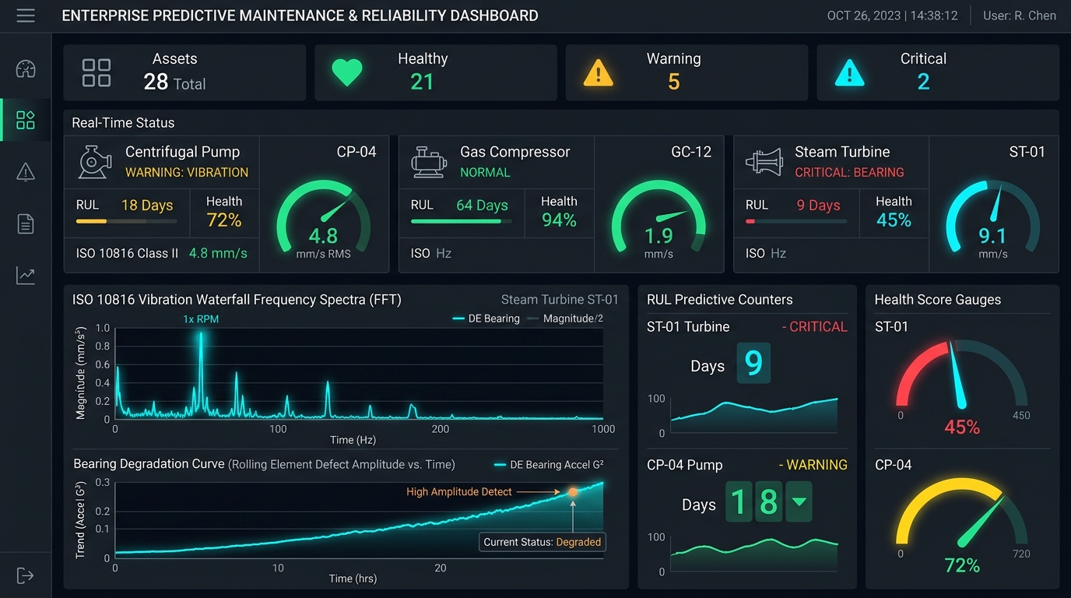The width and height of the screenshot is (1071, 598).
Task: Click the CP-04 RUL yellow progress bar
Action: pos(126,221)
